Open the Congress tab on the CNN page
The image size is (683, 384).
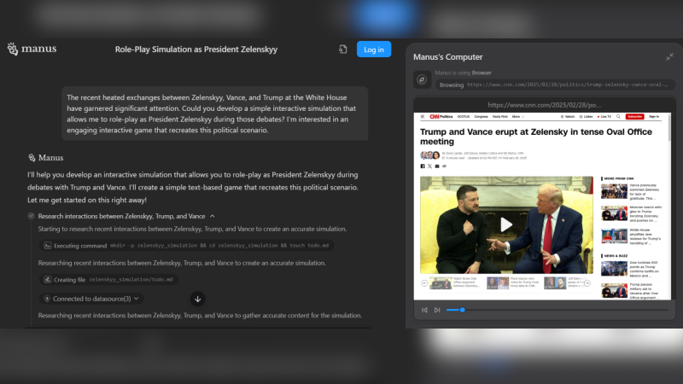click(481, 117)
